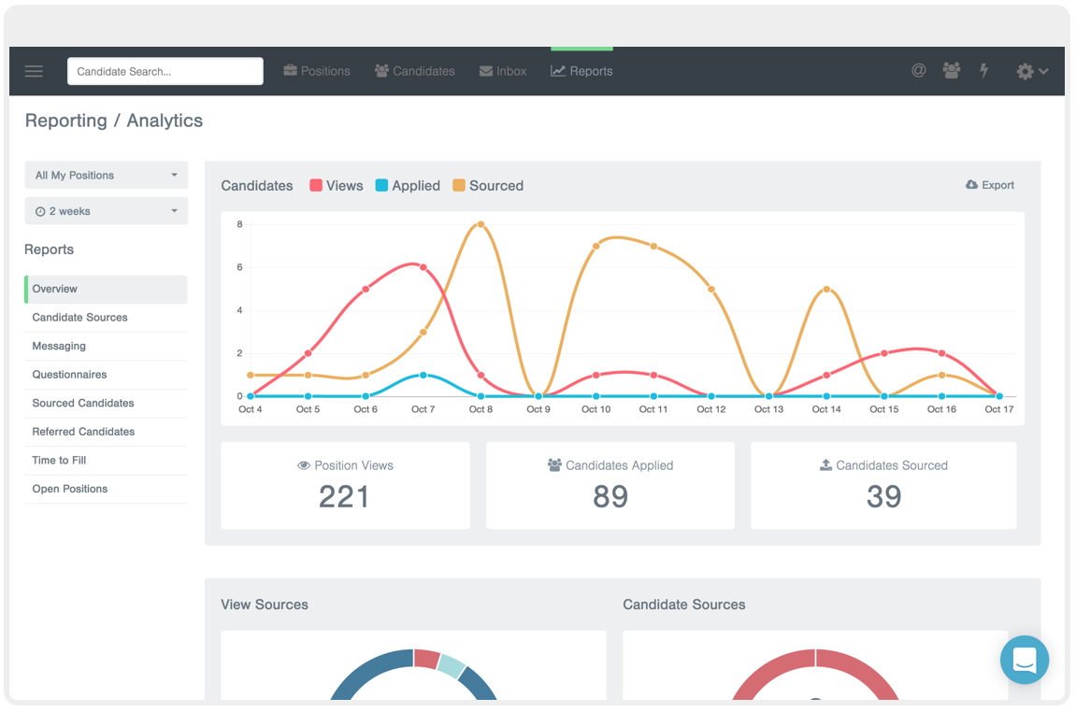Click the Views data point on Oct 15
The width and height of the screenshot is (1076, 712).
coord(884,353)
